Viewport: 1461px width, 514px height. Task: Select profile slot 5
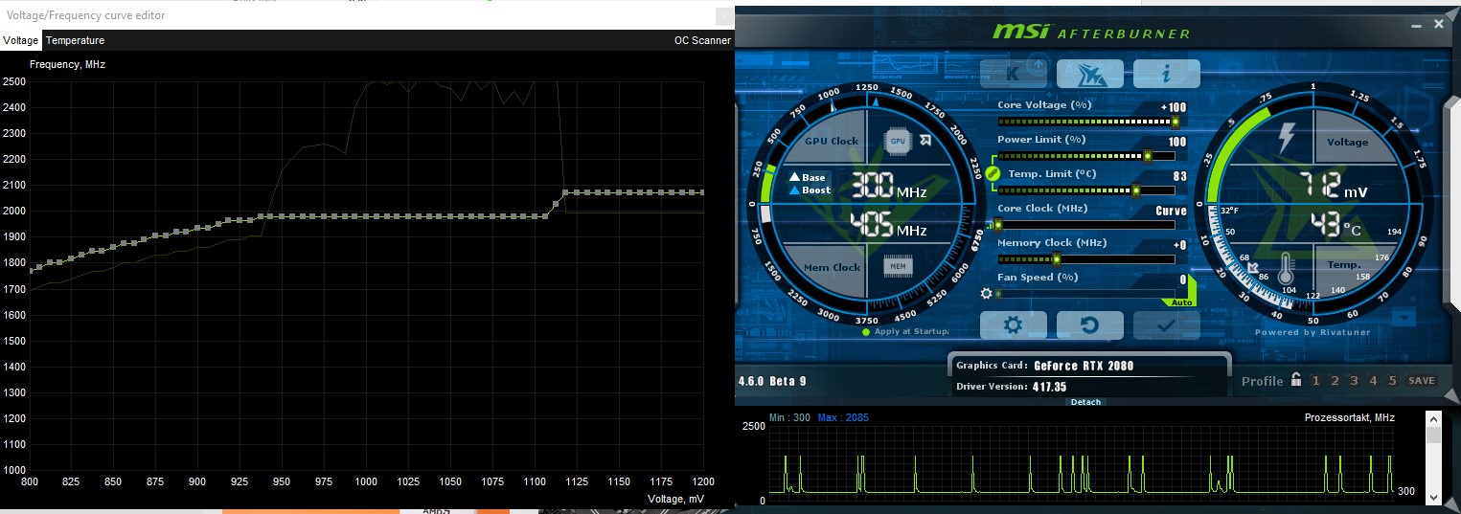pyautogui.click(x=1392, y=381)
